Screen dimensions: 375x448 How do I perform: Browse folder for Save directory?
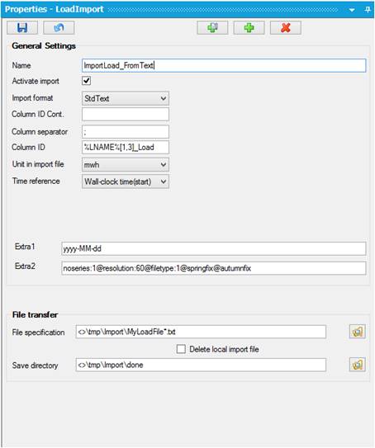click(x=358, y=365)
